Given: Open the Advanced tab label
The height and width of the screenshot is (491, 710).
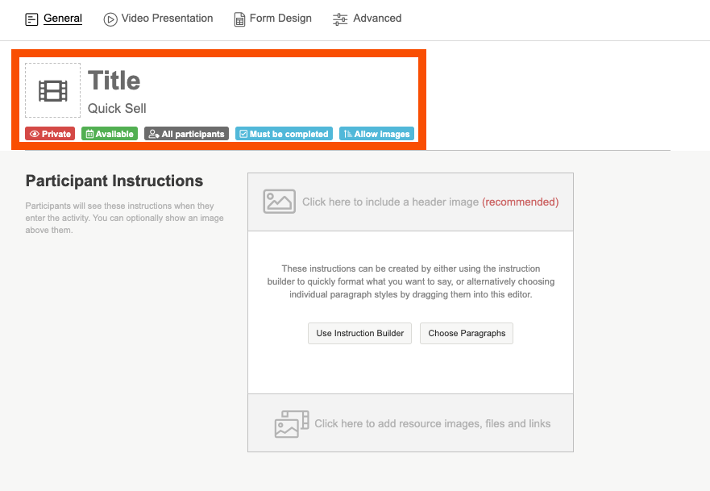Looking at the screenshot, I should (377, 18).
